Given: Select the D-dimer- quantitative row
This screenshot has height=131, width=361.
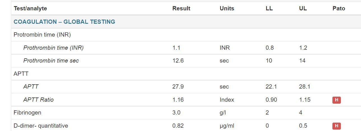Looking at the screenshot, I should click(41, 126).
